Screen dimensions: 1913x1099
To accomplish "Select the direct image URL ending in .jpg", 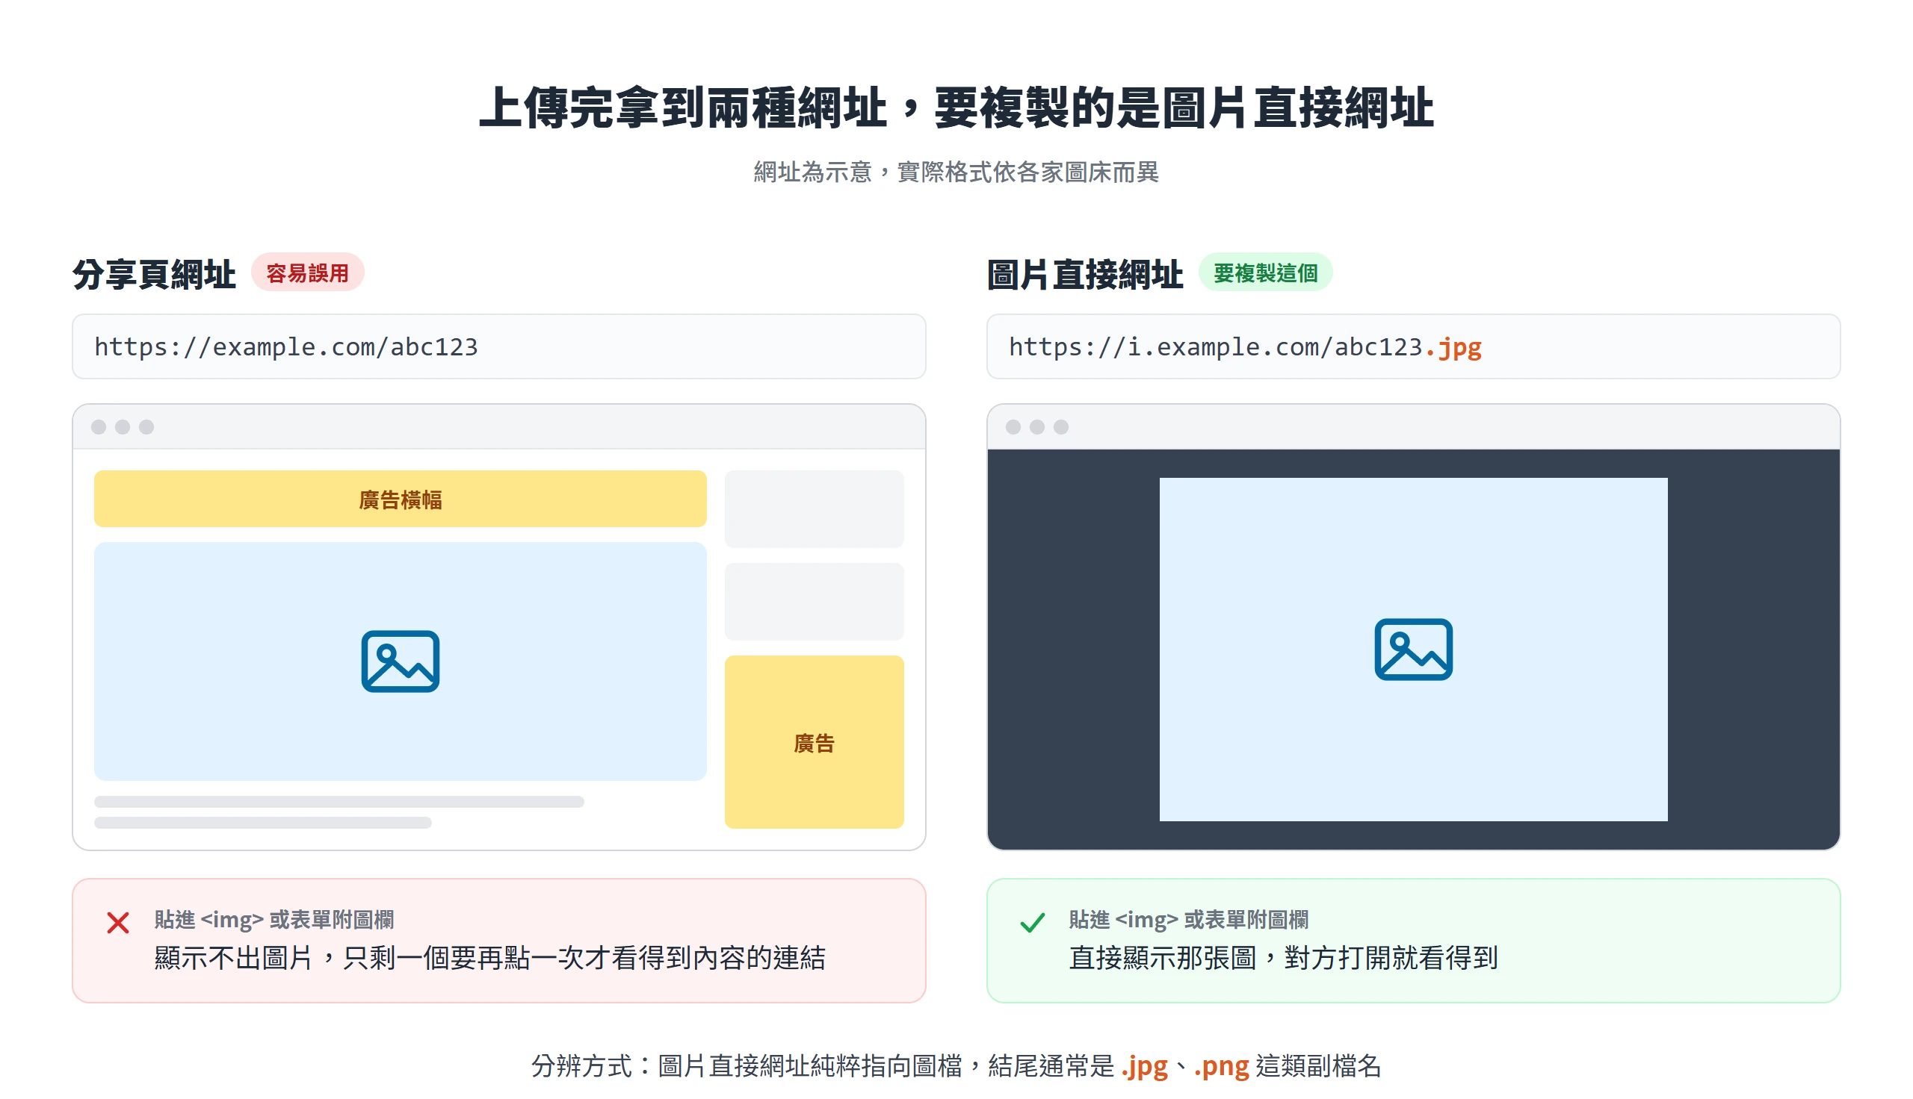I will (1413, 346).
